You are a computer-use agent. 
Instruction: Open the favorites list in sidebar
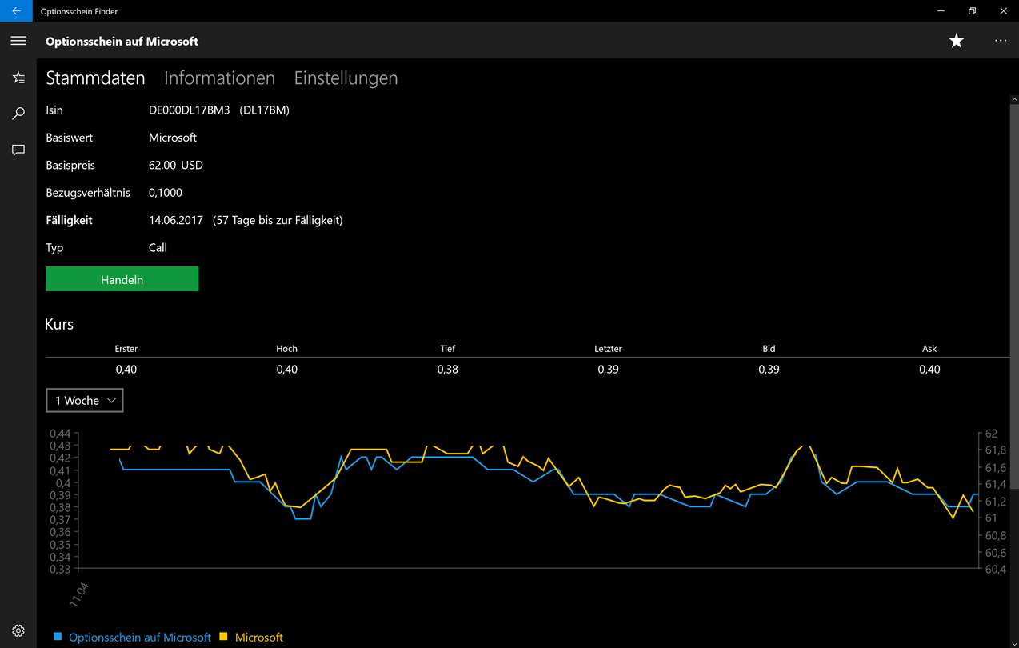tap(18, 78)
